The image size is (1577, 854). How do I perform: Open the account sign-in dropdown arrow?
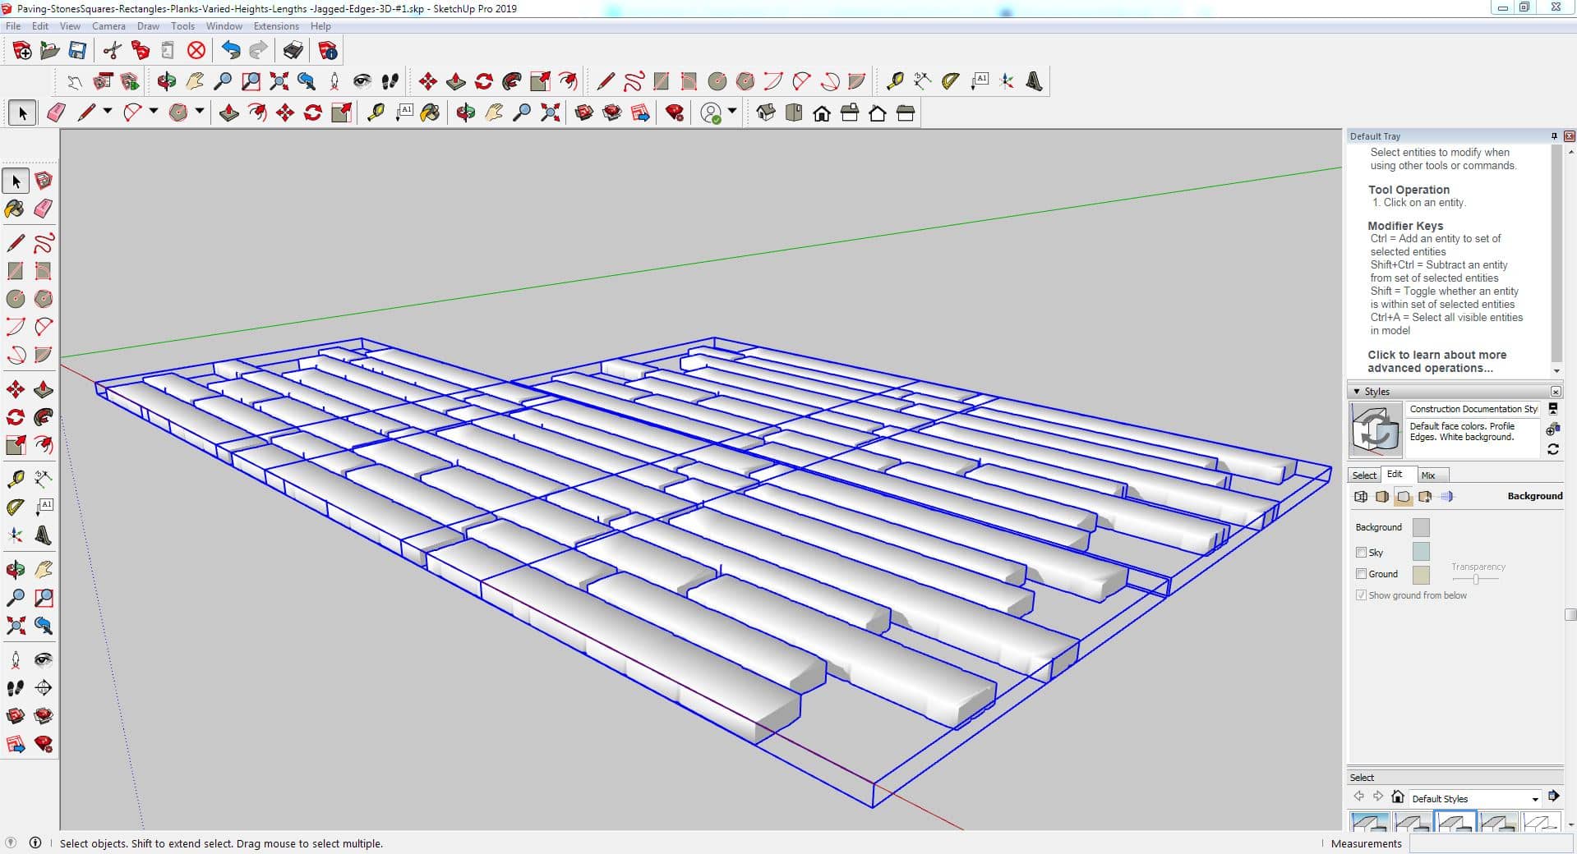[732, 112]
